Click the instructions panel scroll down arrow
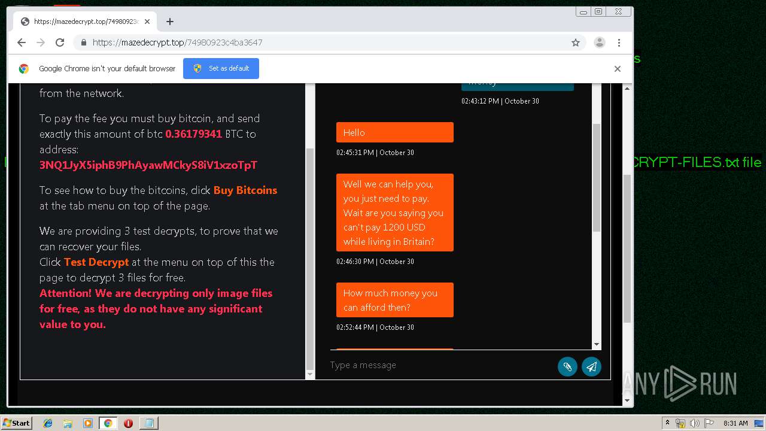Image resolution: width=766 pixels, height=431 pixels. [309, 375]
